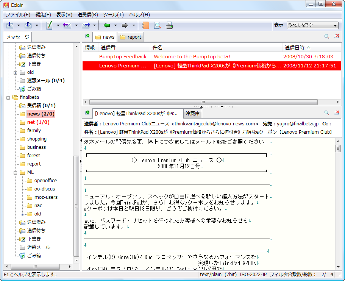Click the forward mail toolbar icon
345x281 pixels.
pyautogui.click(x=86, y=25)
